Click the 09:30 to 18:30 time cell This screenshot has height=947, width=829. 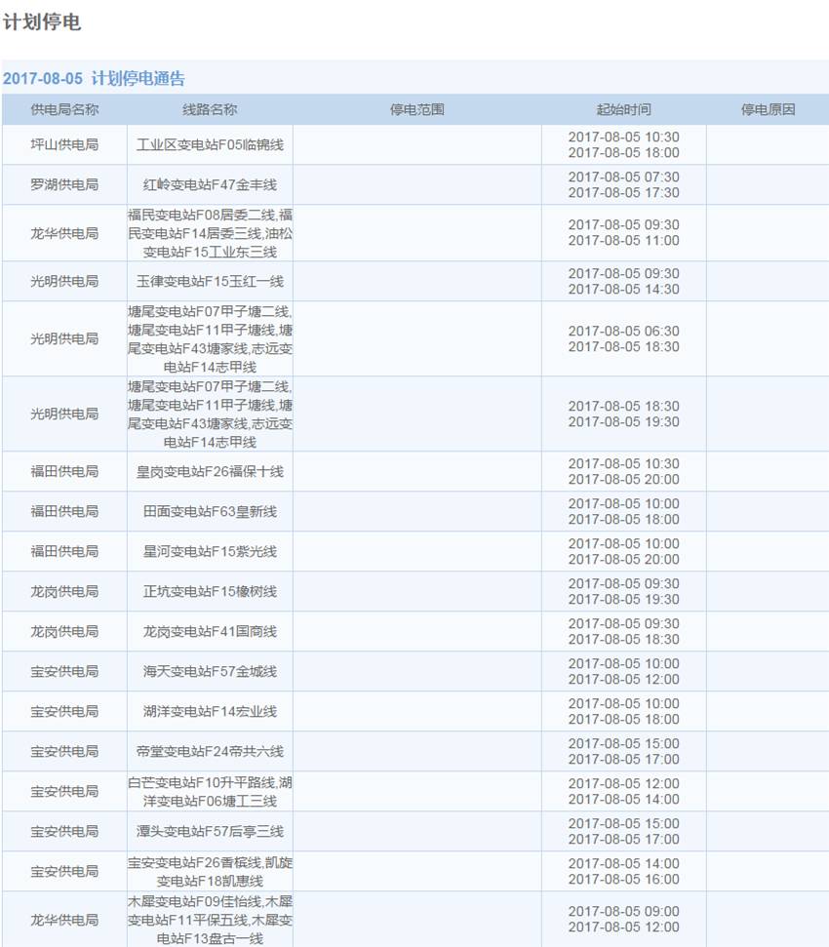(624, 631)
